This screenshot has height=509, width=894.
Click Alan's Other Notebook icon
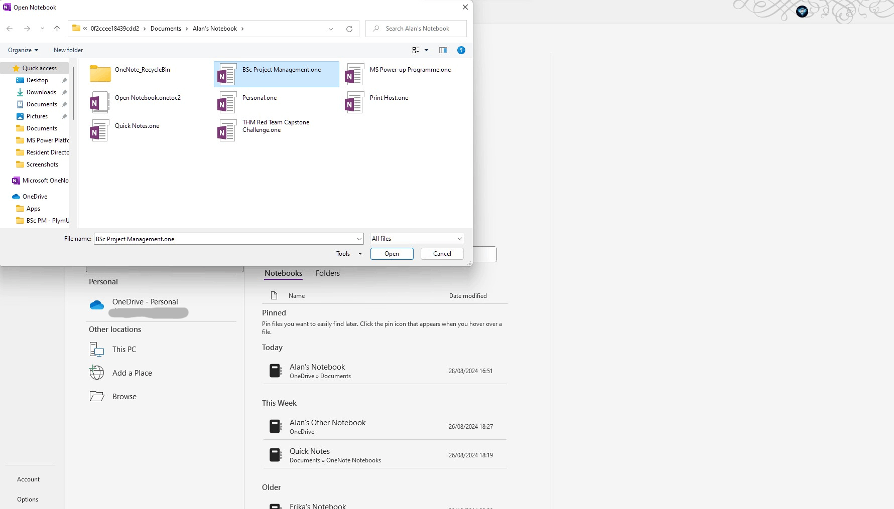[x=276, y=426]
